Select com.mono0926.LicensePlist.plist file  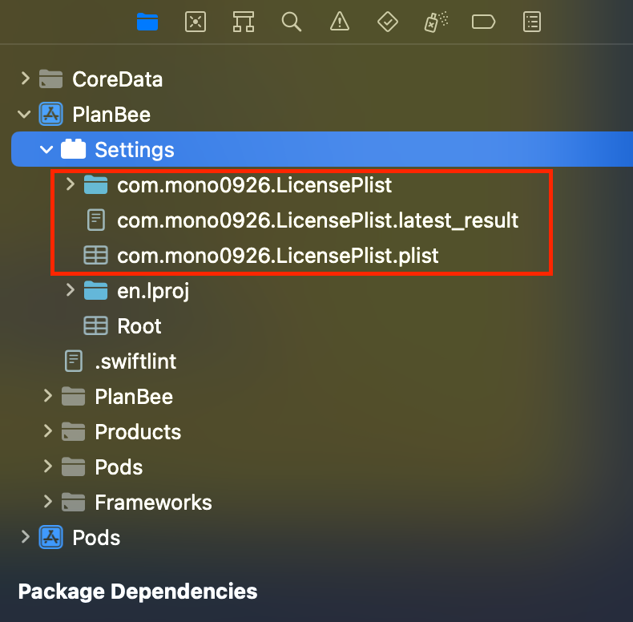tap(278, 256)
